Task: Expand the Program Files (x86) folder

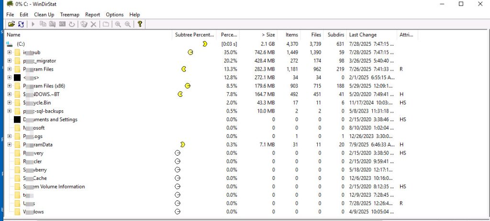Action: (x=10, y=86)
